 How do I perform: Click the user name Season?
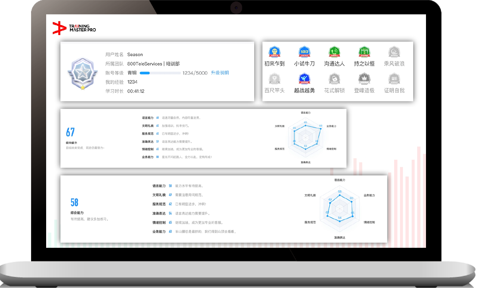click(135, 54)
